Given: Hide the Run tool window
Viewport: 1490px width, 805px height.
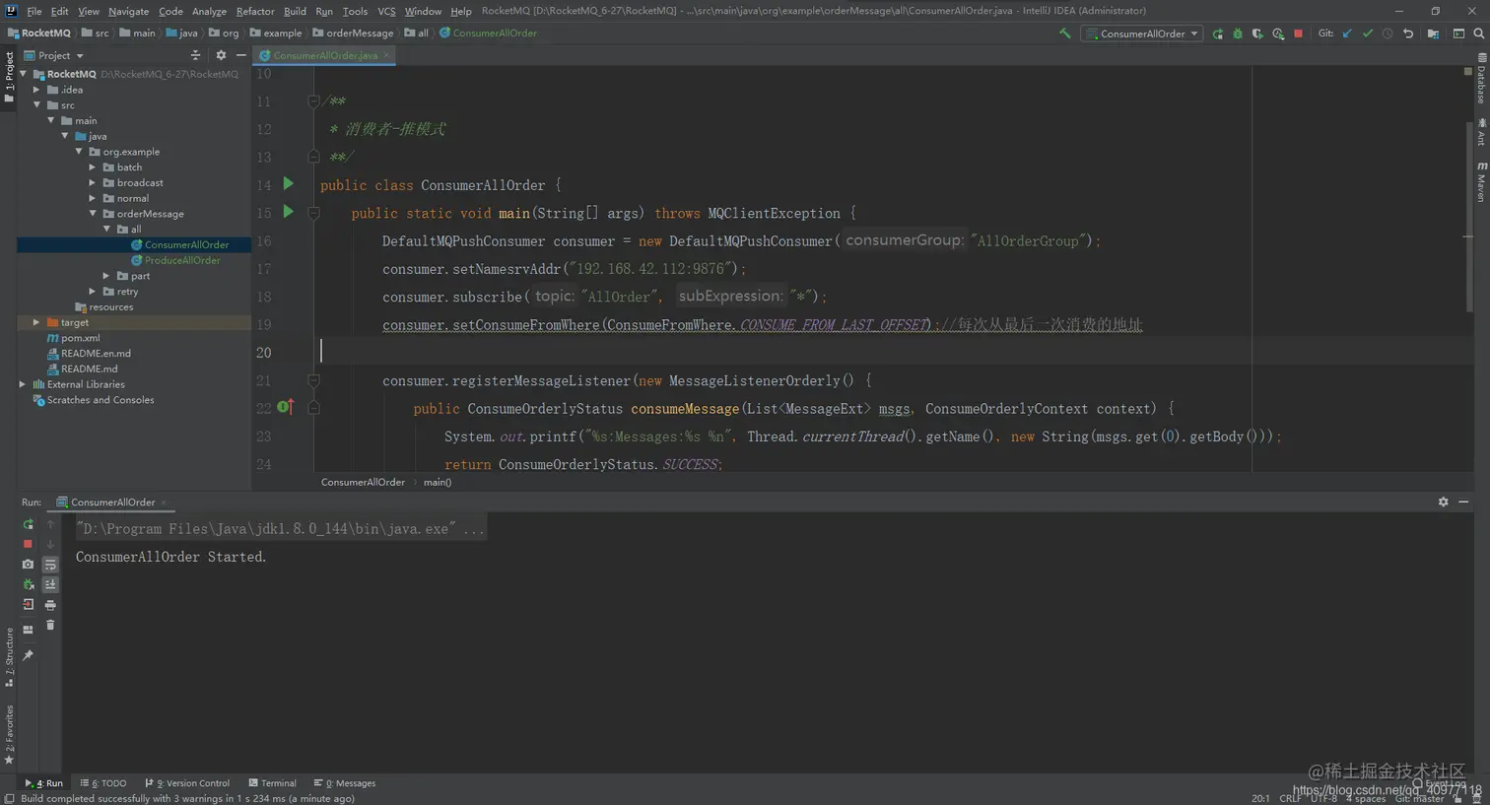Looking at the screenshot, I should [1464, 502].
